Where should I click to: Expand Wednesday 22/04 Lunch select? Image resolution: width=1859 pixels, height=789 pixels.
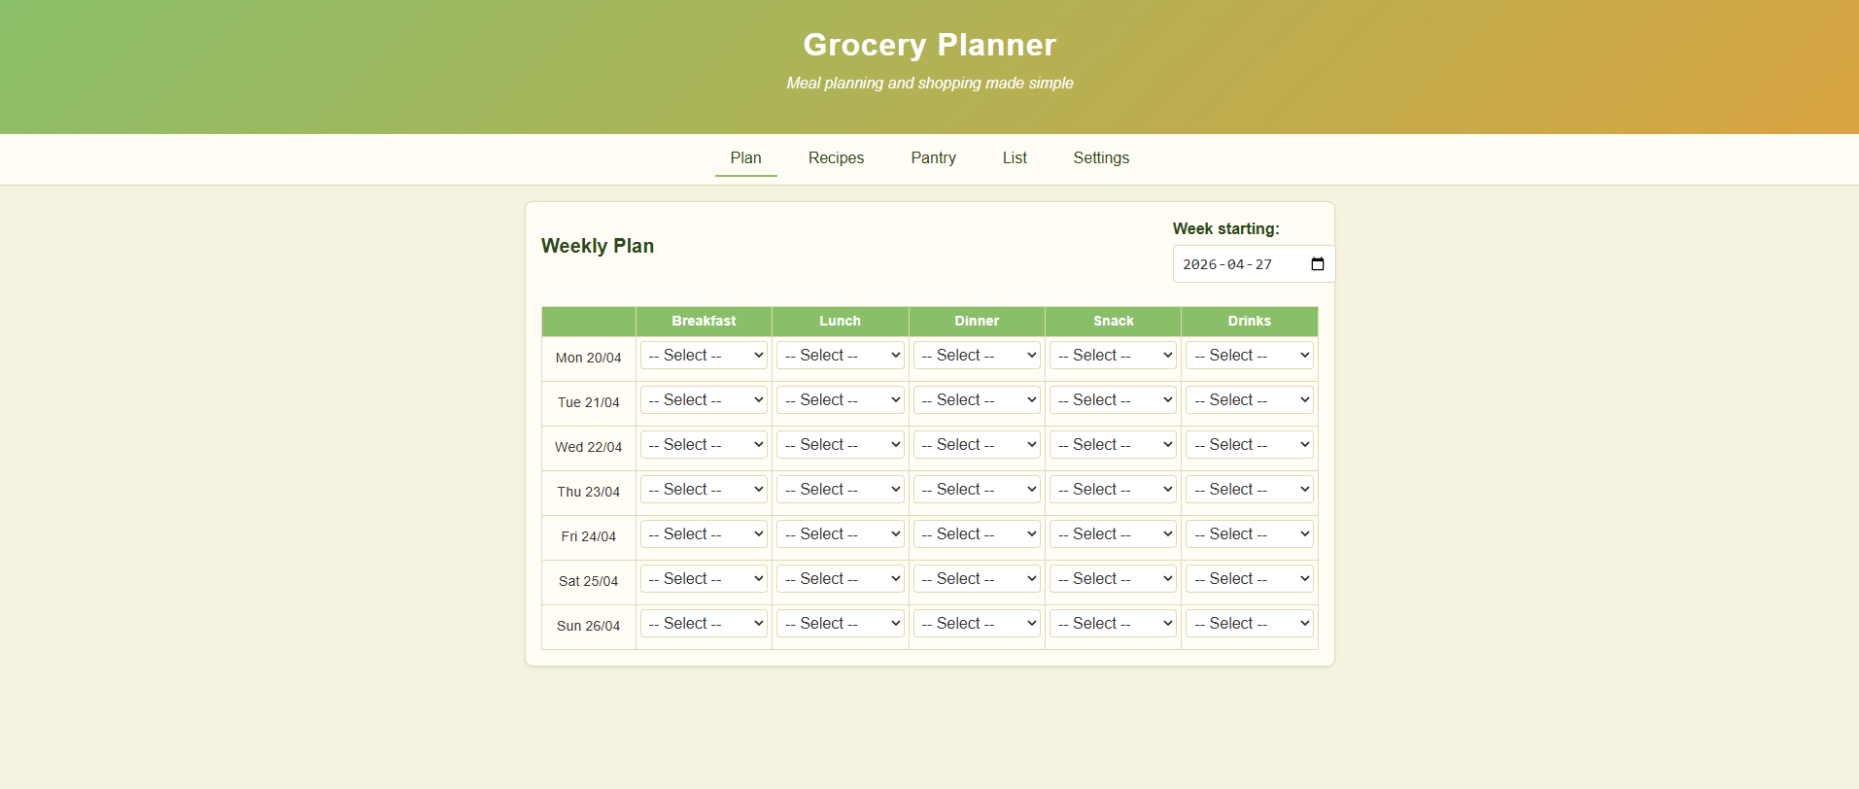pyautogui.click(x=841, y=445)
